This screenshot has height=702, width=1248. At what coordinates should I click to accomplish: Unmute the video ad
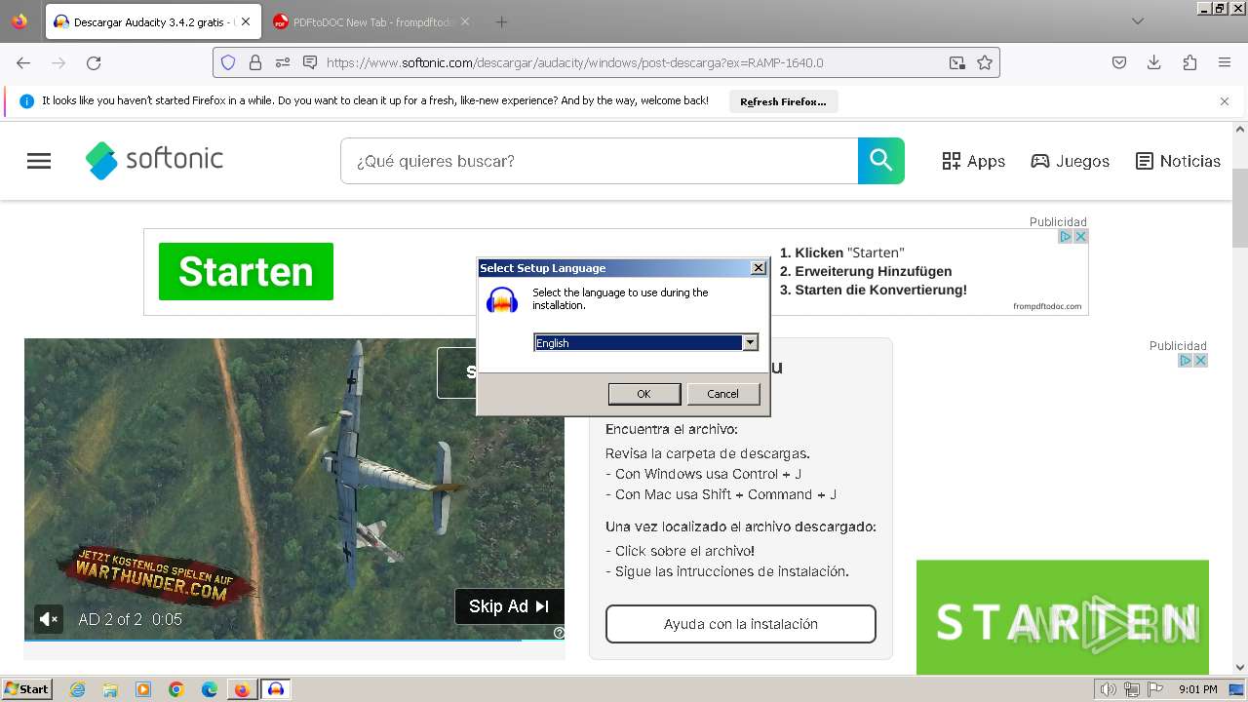(x=48, y=619)
